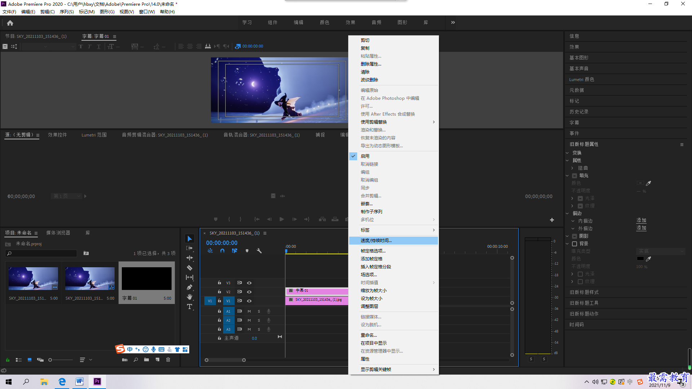Switch project panel to icon view
Image resolution: width=692 pixels, height=389 pixels.
click(30, 360)
